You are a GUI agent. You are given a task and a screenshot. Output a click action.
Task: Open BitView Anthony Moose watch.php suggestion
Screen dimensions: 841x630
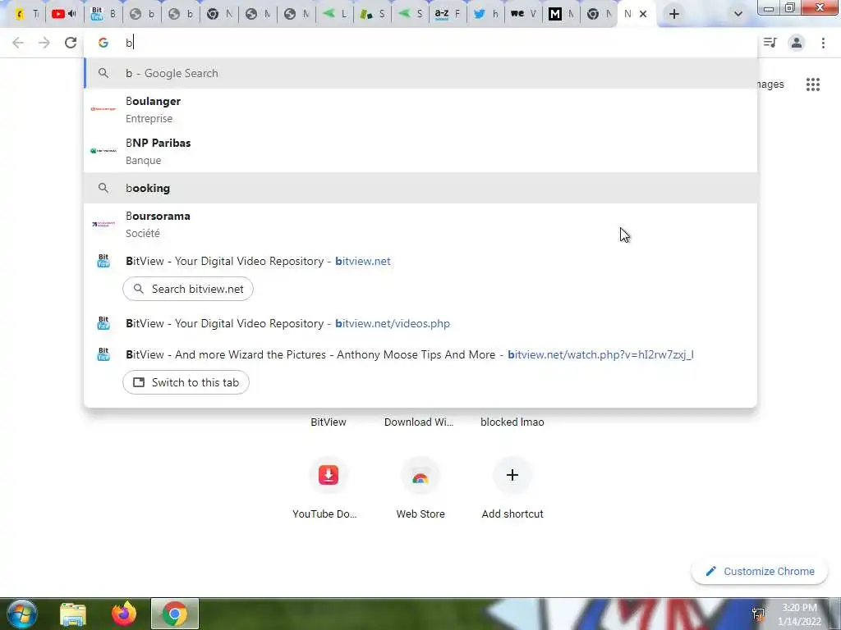[x=421, y=354]
